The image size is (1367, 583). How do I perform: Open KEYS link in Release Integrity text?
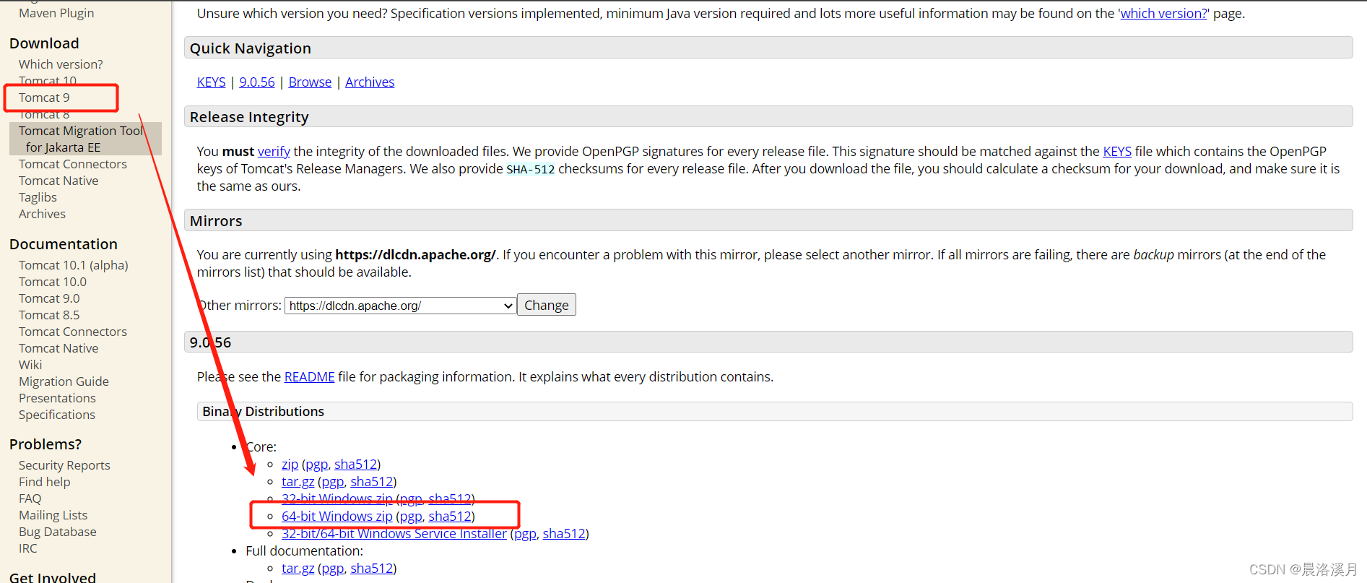click(x=1117, y=151)
